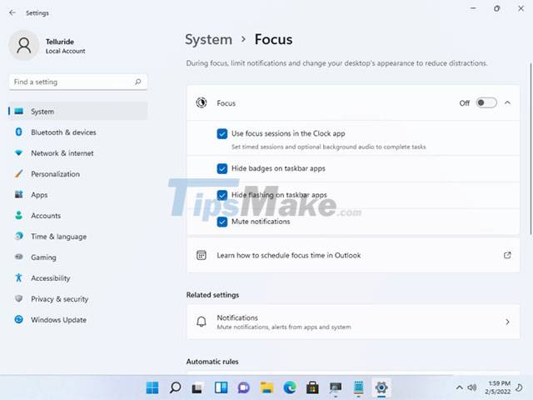Open Network & internet settings

coord(78,153)
